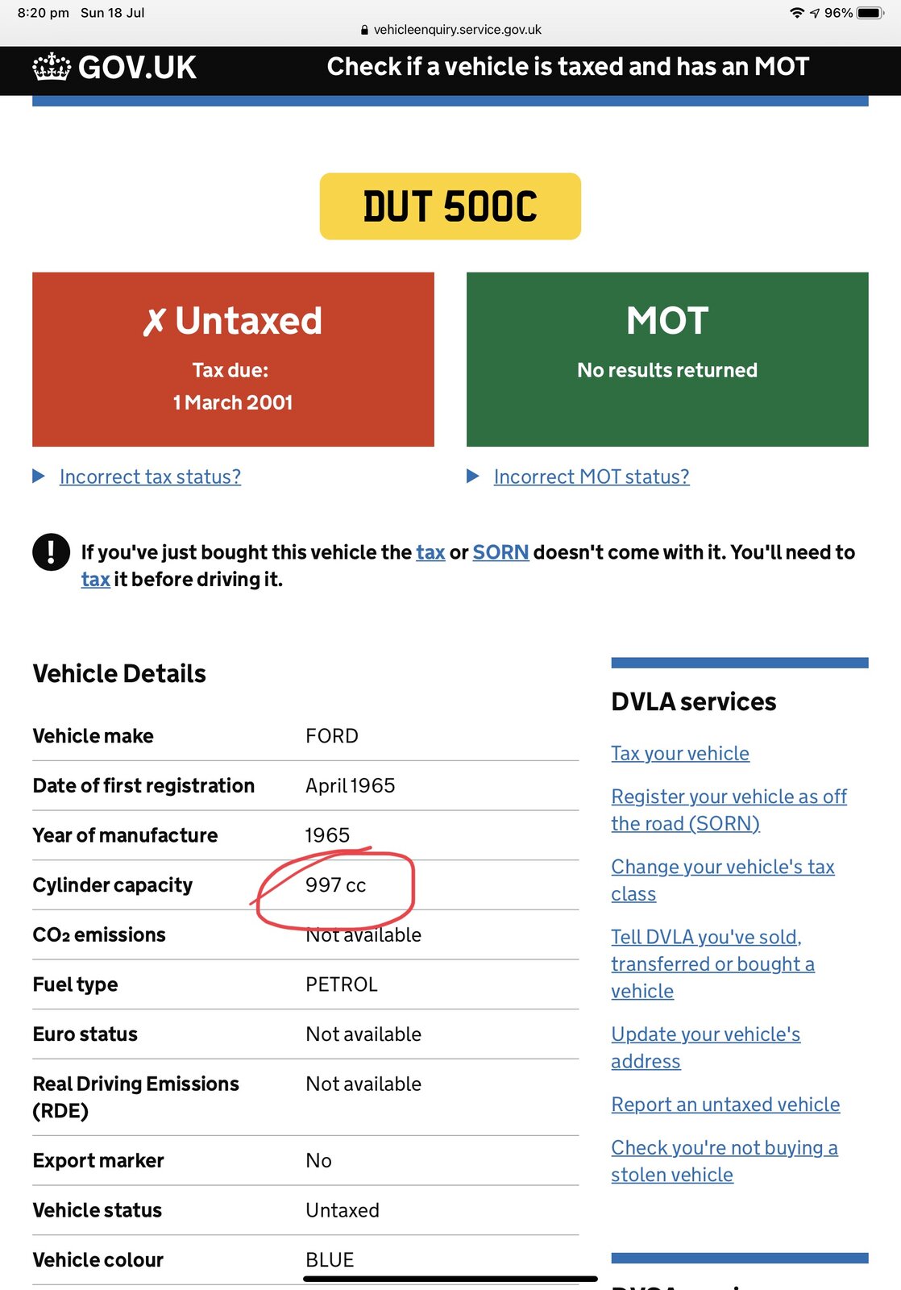
Task: Open Update your vehicle's address link
Action: [x=705, y=1047]
